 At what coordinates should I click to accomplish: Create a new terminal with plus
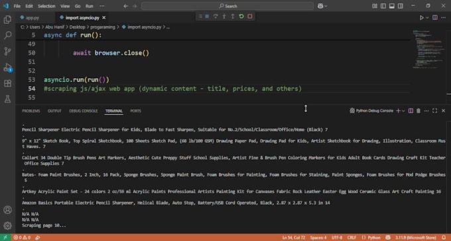(399, 111)
